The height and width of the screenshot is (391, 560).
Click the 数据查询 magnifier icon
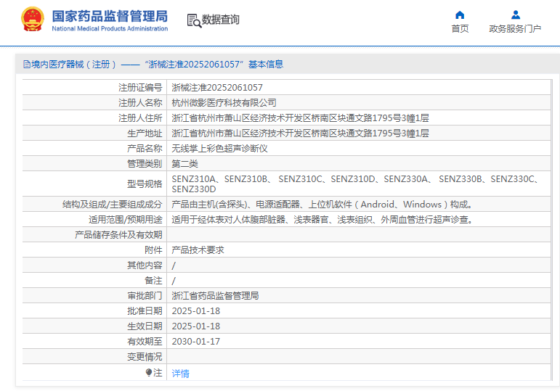click(x=194, y=20)
